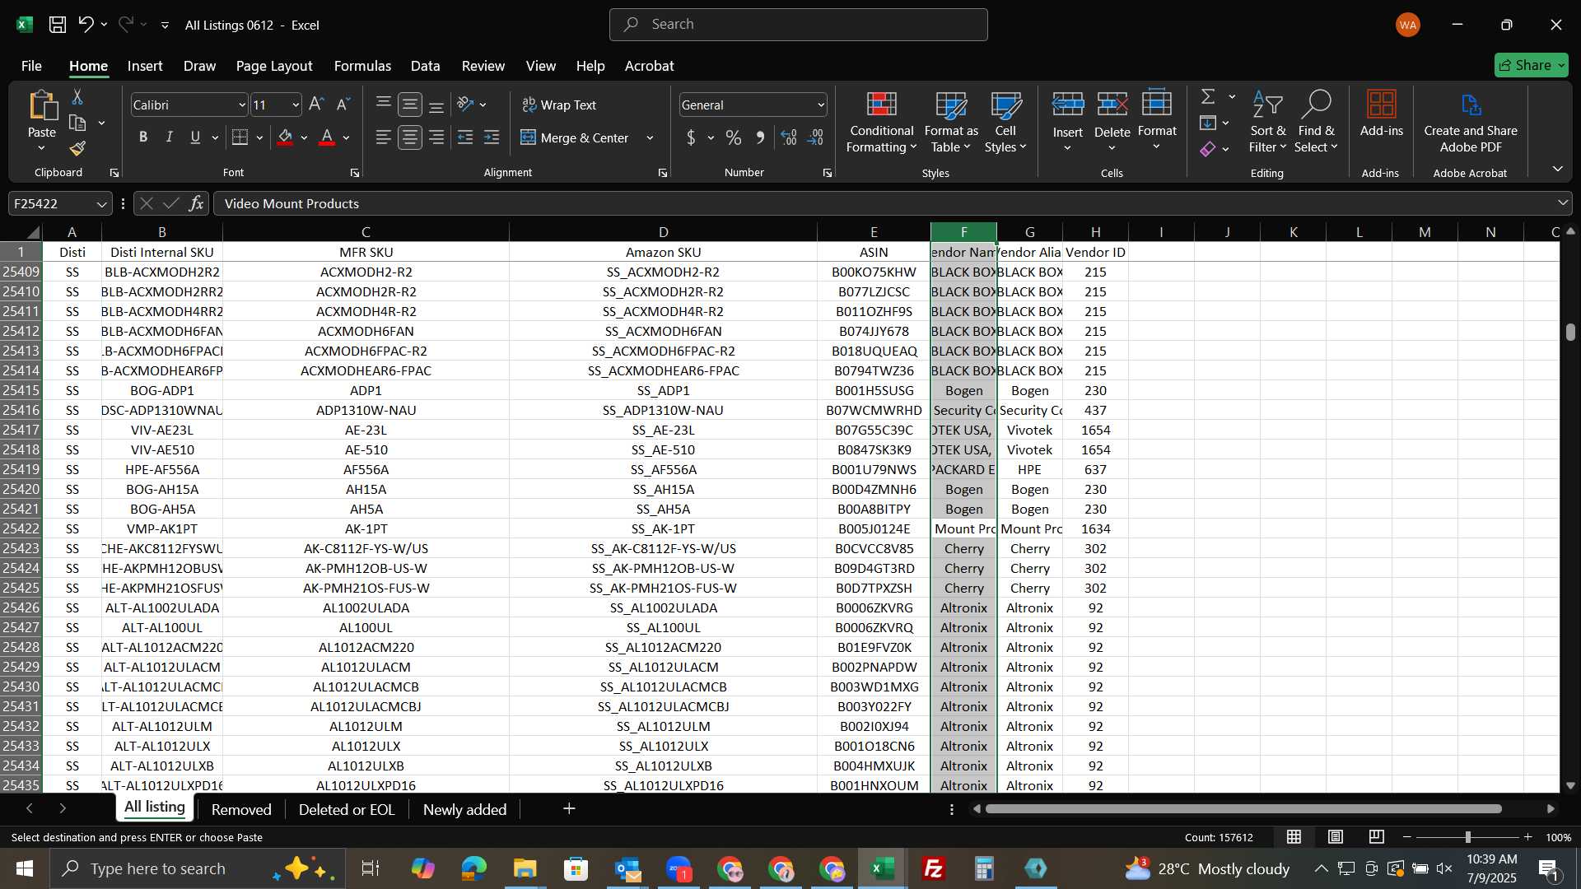Image resolution: width=1581 pixels, height=889 pixels.
Task: Click the AutoSum sigma icon
Action: point(1208,97)
